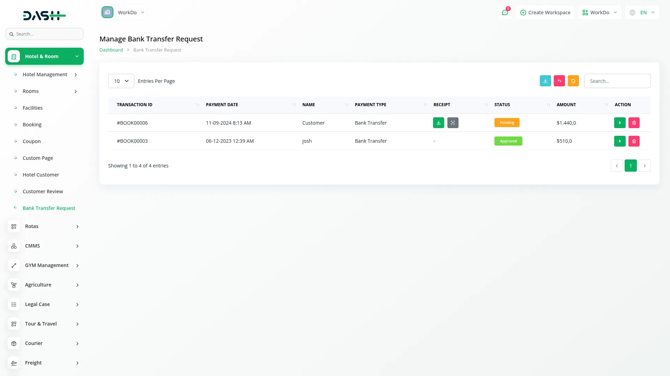Open entries per page dropdown
This screenshot has height=376, width=670.
click(x=121, y=81)
